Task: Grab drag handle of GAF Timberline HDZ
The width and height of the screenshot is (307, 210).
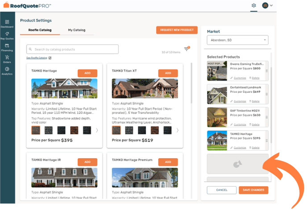Action: tap(267, 117)
